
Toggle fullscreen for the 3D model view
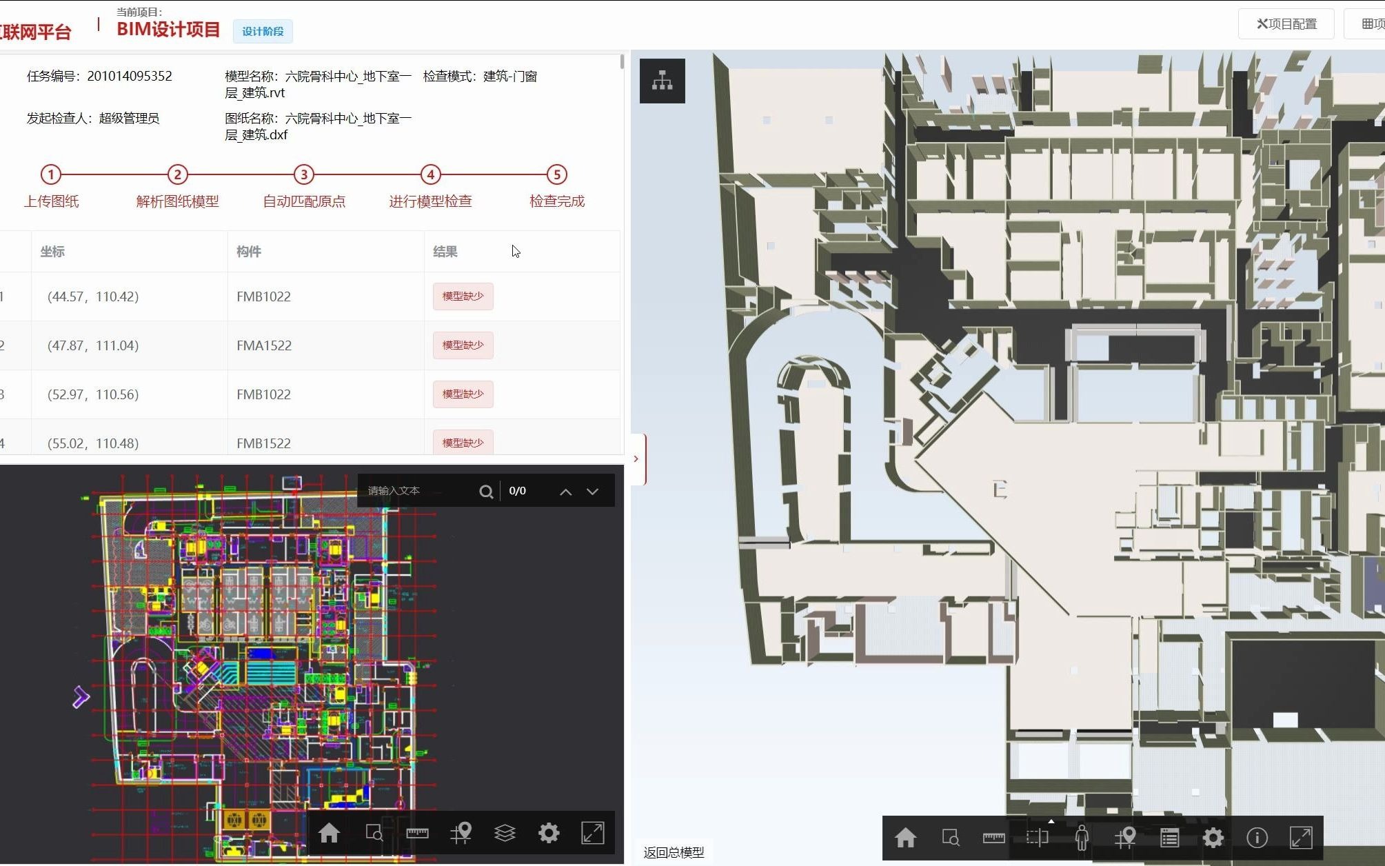tap(1301, 838)
